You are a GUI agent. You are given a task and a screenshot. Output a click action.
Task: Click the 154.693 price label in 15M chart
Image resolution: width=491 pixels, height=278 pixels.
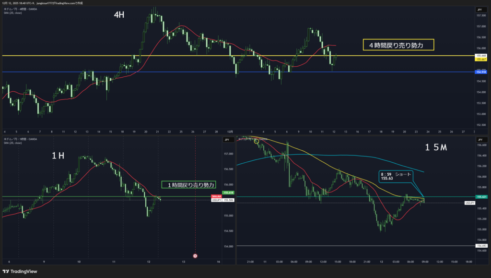(480, 246)
